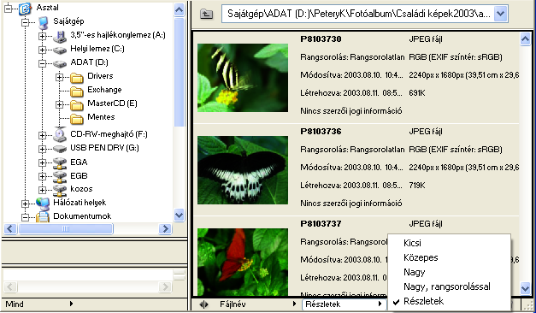Expand the USB PEN DRV (G:) node
Screen dimensions: 536x313
(42, 149)
